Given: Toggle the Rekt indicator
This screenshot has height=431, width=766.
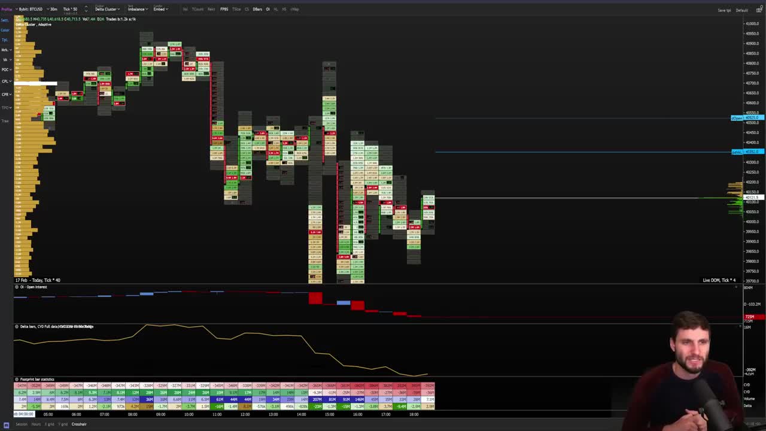Looking at the screenshot, I should [211, 9].
